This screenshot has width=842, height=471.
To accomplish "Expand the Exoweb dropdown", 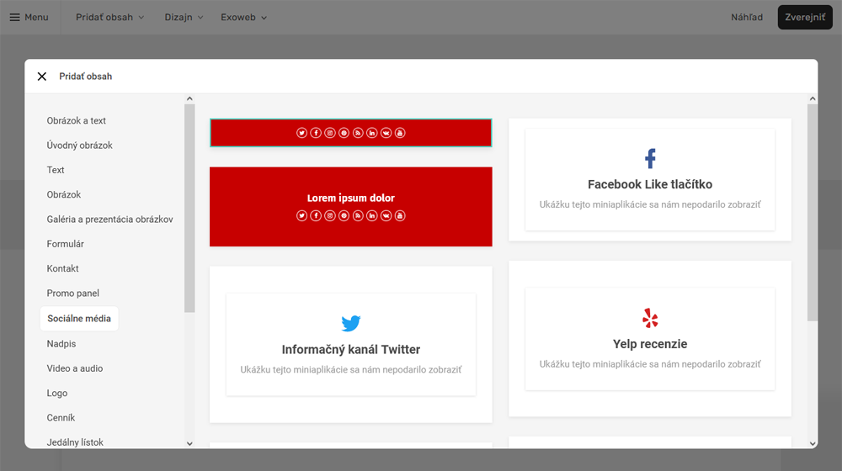I will [x=244, y=17].
